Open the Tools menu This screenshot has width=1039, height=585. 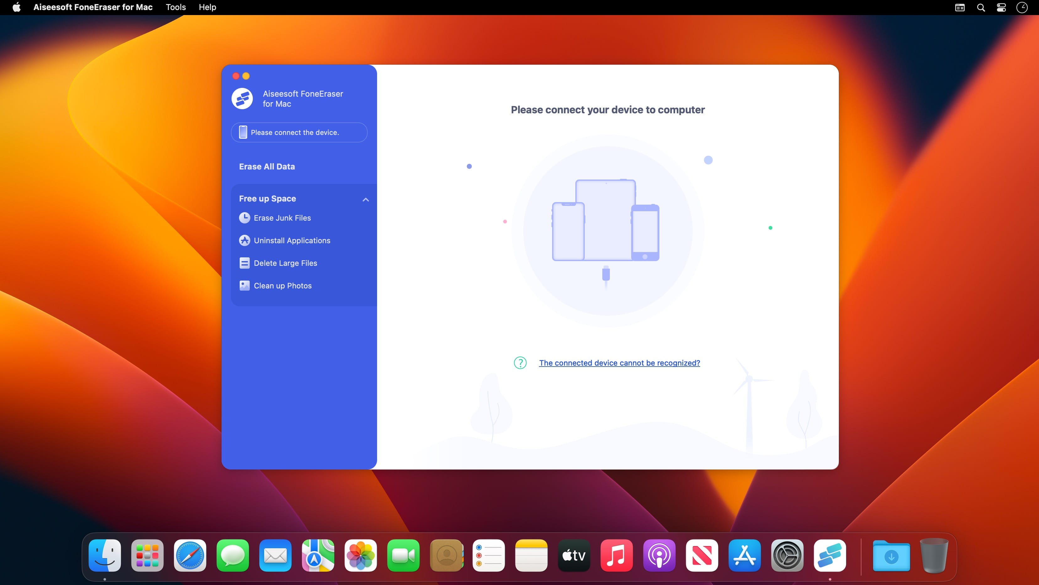(176, 7)
